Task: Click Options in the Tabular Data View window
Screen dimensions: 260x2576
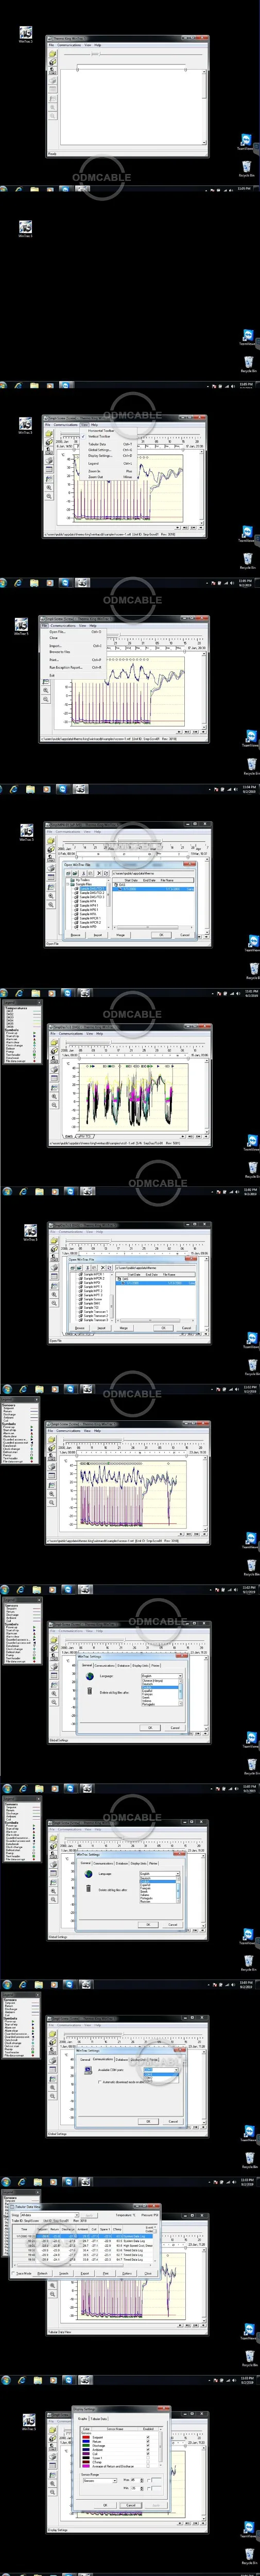Action: pyautogui.click(x=127, y=2273)
